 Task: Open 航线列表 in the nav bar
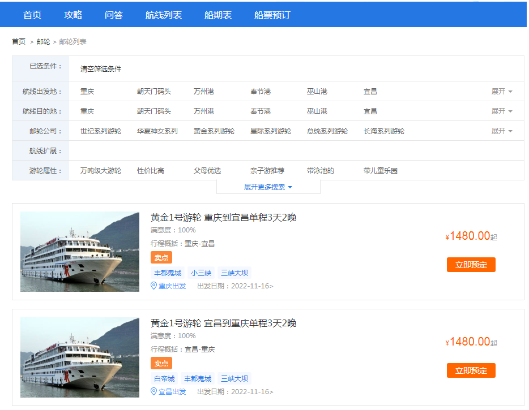[x=164, y=15]
